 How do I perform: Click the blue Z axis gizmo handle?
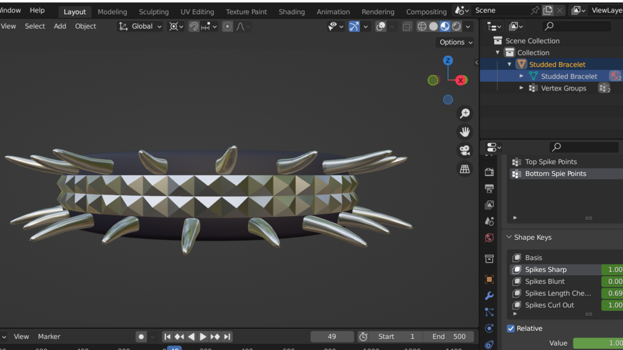tap(448, 60)
